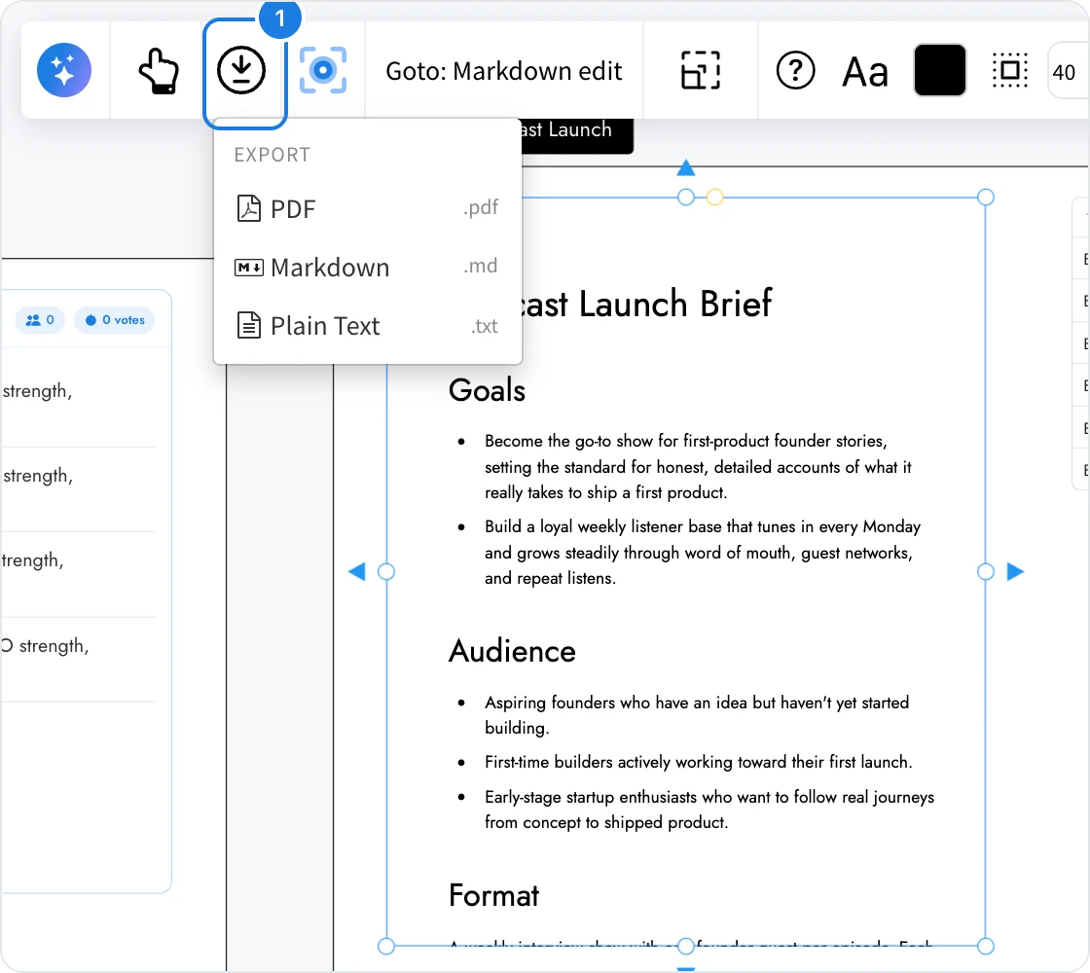This screenshot has height=973, width=1090.
Task: Click the Goals heading
Action: (487, 390)
